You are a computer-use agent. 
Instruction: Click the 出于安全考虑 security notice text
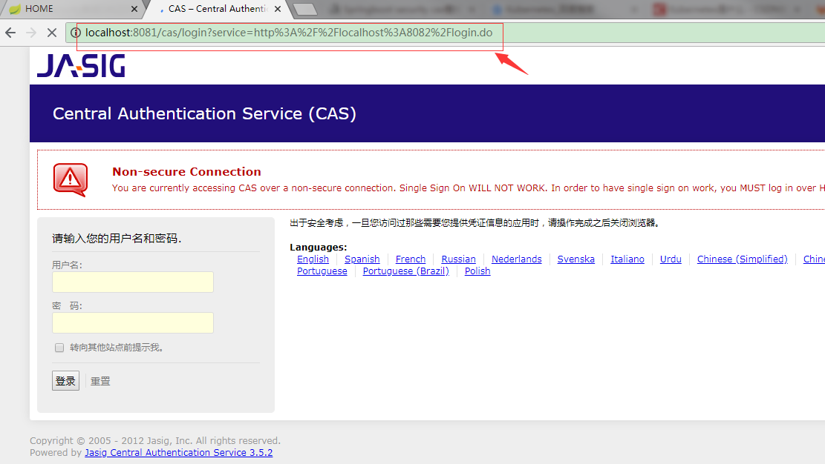pyautogui.click(x=475, y=223)
